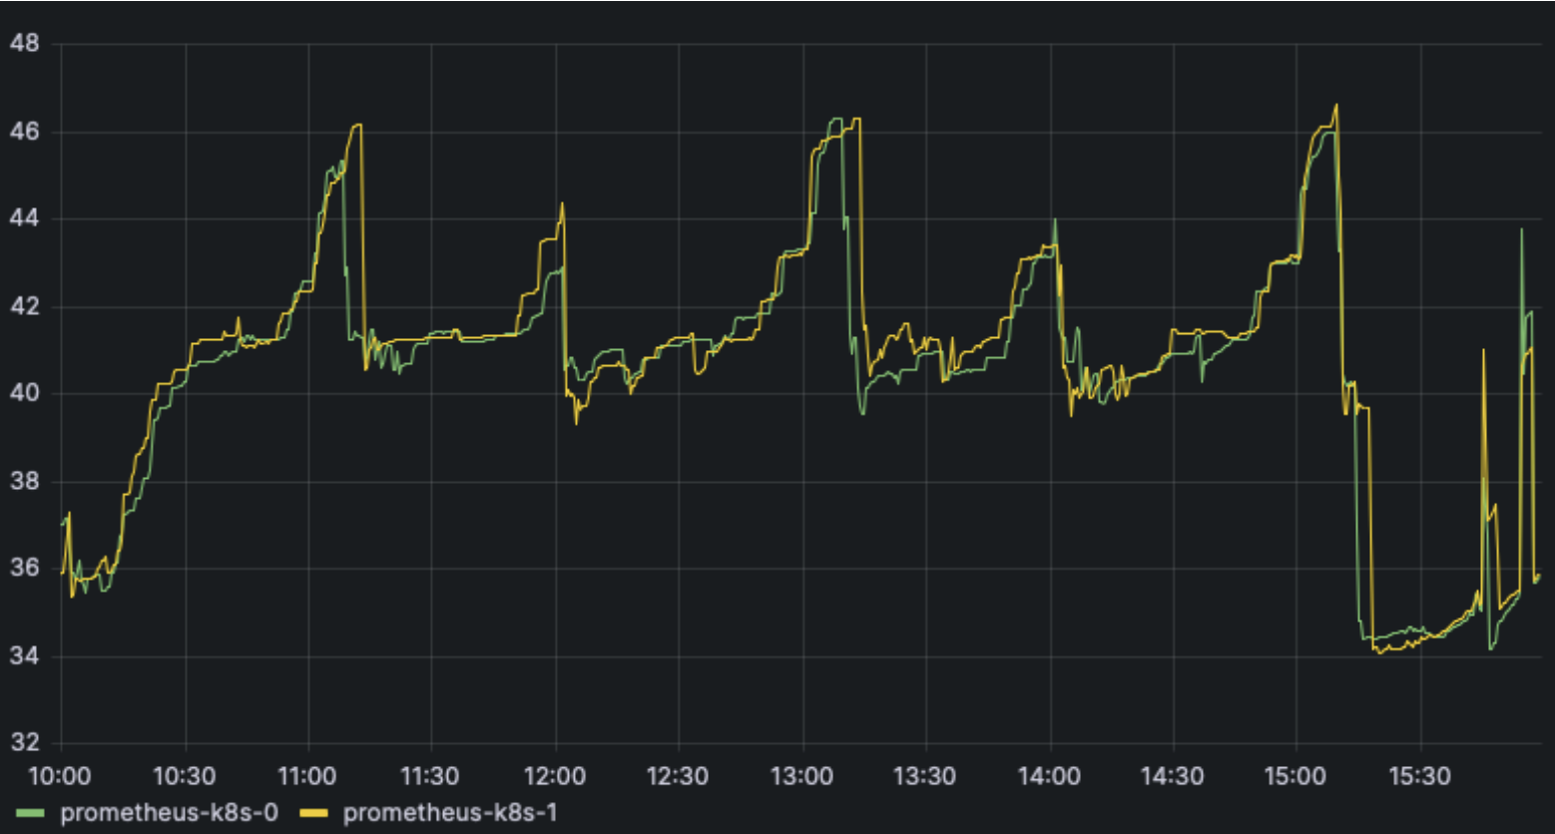Click the 36 value on the Y axis

tap(24, 569)
